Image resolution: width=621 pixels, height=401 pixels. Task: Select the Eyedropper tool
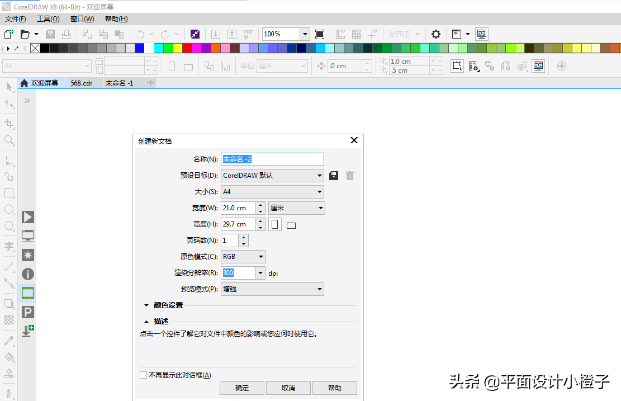click(x=9, y=341)
